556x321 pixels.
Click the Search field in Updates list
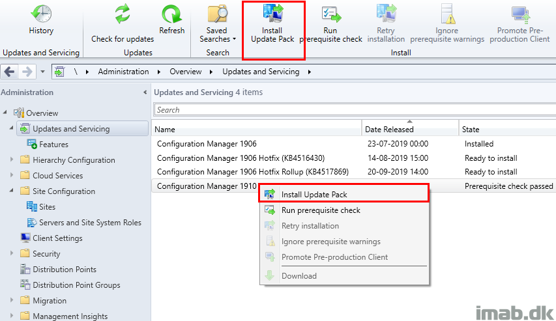click(x=355, y=110)
